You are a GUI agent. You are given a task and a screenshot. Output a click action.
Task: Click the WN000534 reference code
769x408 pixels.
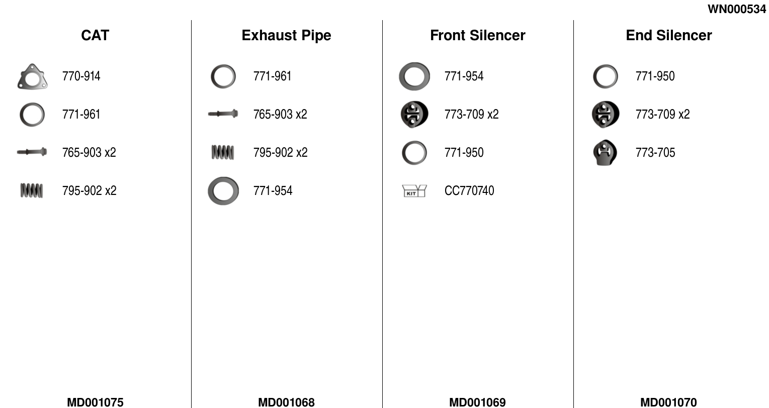pos(736,9)
